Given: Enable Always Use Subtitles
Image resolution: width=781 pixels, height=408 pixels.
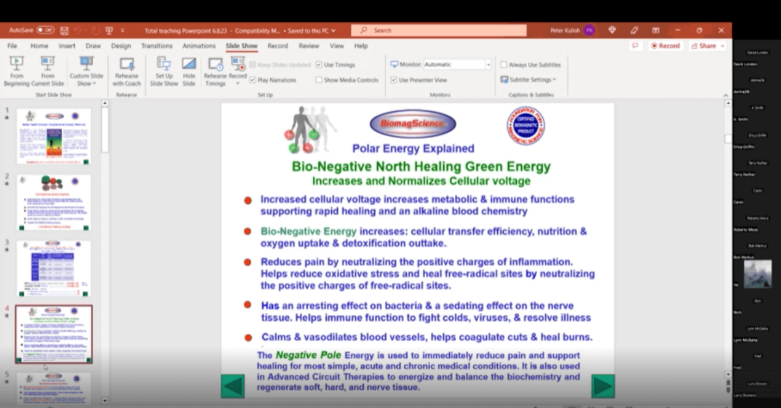Looking at the screenshot, I should click(504, 64).
